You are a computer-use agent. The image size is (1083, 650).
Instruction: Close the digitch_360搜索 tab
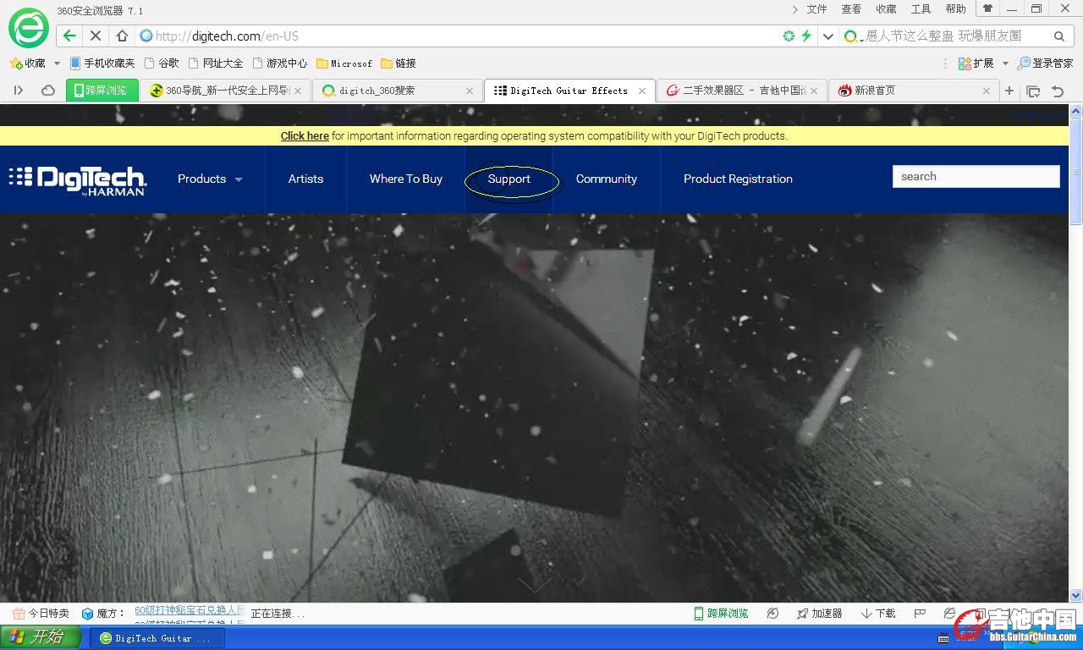pyautogui.click(x=470, y=91)
